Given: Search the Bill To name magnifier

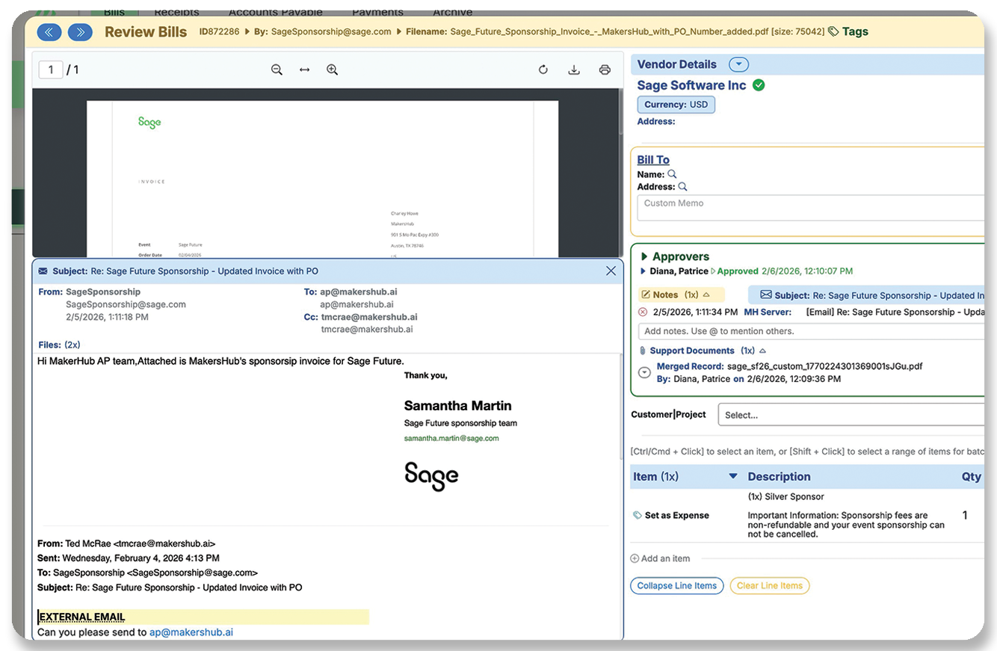Looking at the screenshot, I should 672,174.
